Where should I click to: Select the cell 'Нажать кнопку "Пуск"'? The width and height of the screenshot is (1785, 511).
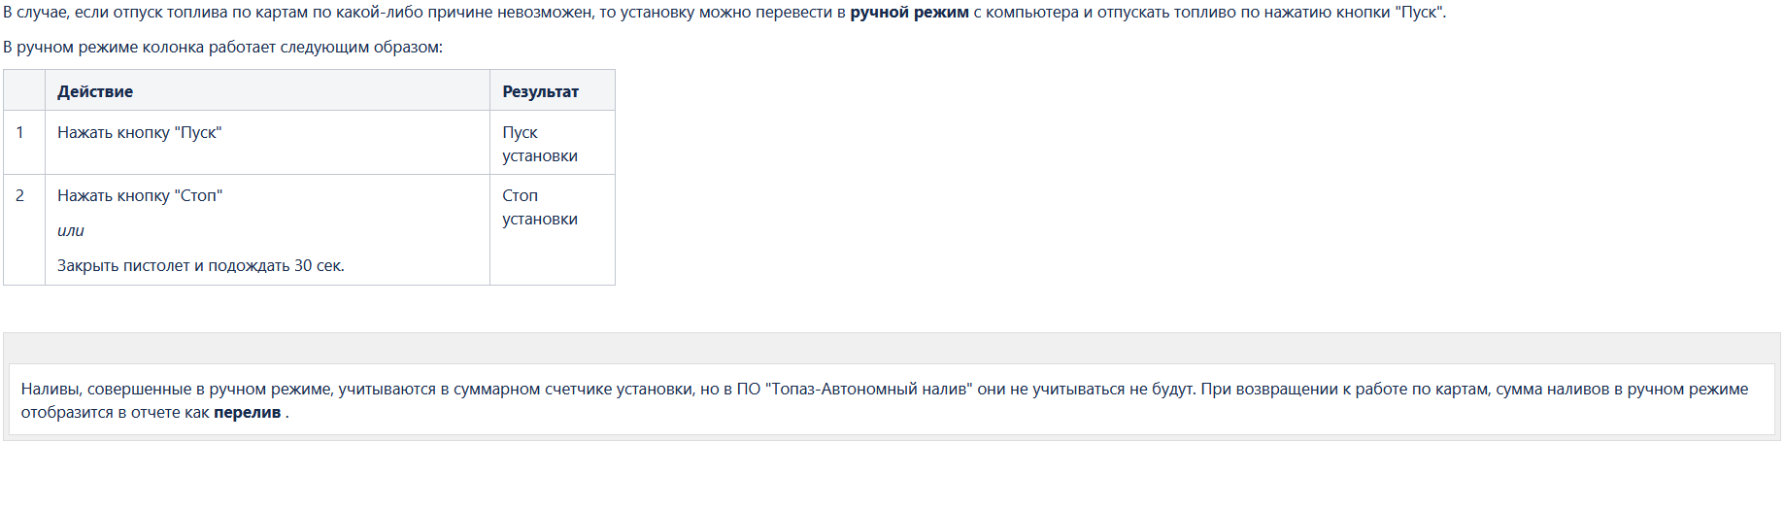[267, 143]
